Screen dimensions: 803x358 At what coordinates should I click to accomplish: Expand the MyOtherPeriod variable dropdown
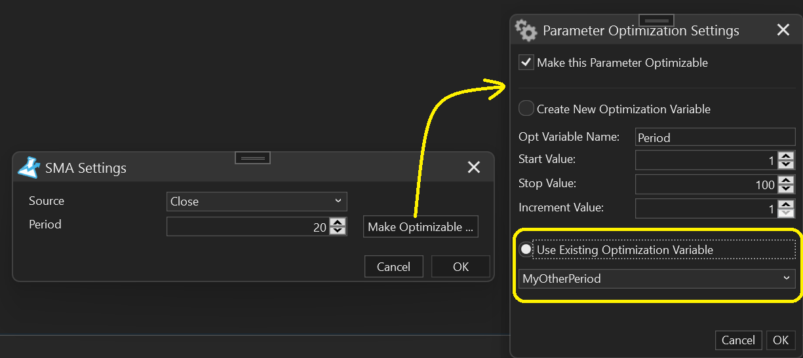pos(656,279)
